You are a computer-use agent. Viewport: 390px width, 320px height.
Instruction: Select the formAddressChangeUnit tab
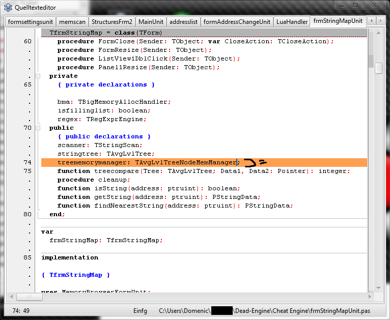pos(237,22)
